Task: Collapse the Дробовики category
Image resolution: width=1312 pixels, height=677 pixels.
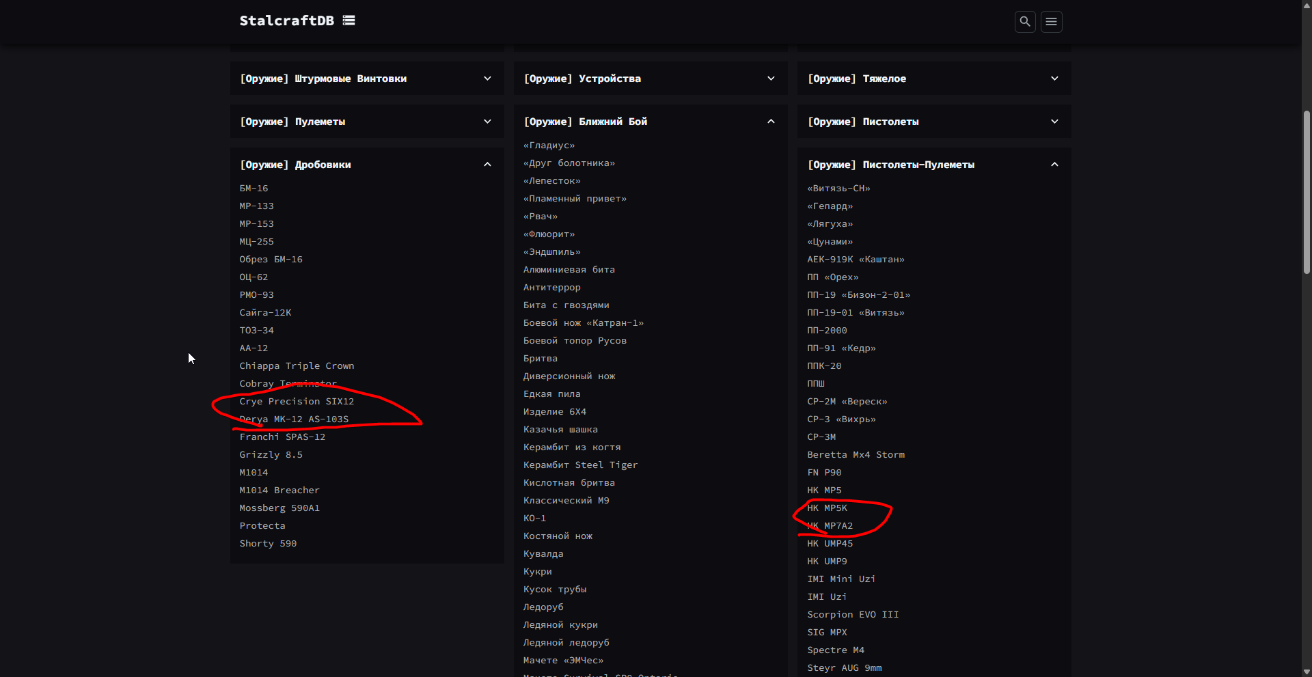Action: pyautogui.click(x=367, y=165)
